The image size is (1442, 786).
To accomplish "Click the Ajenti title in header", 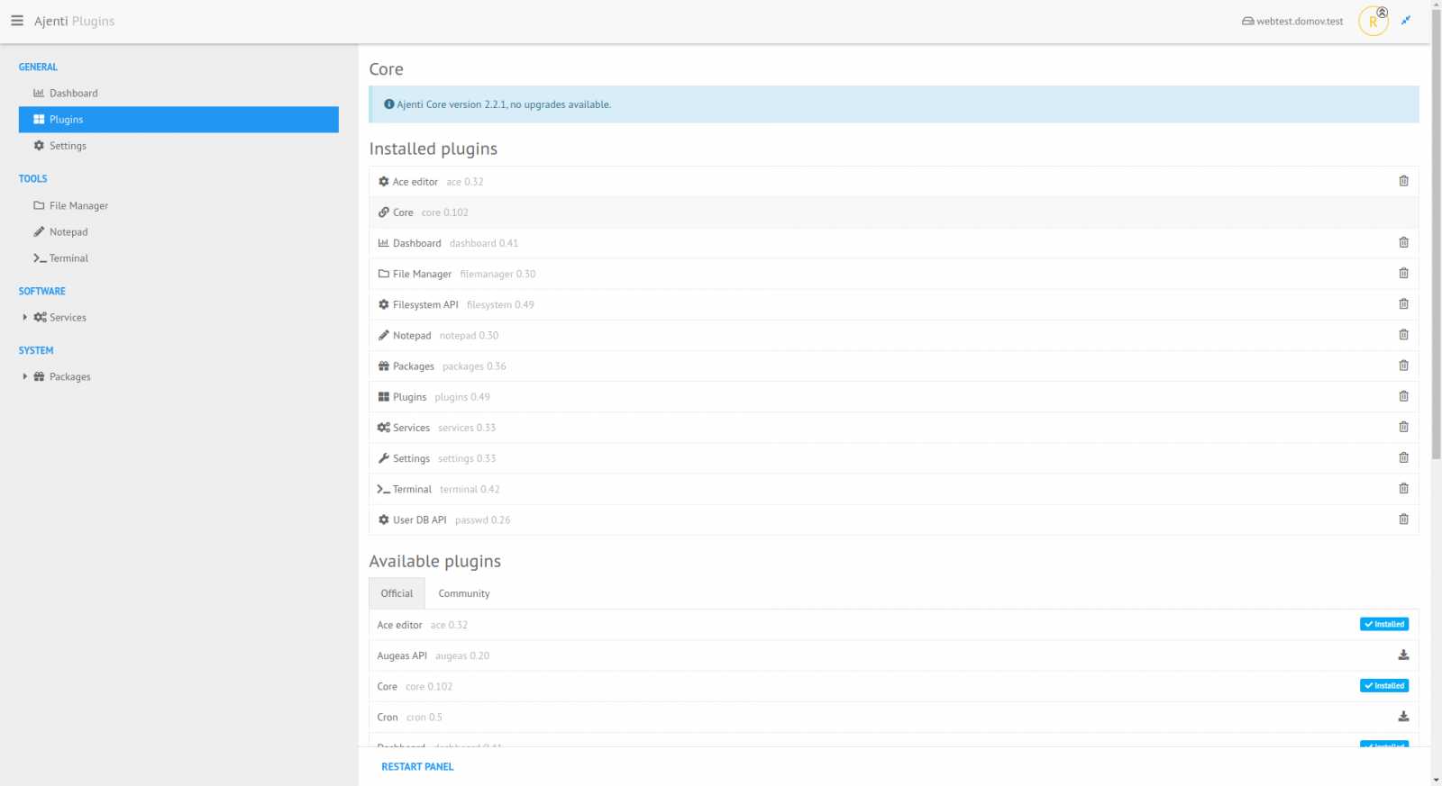I will (50, 21).
